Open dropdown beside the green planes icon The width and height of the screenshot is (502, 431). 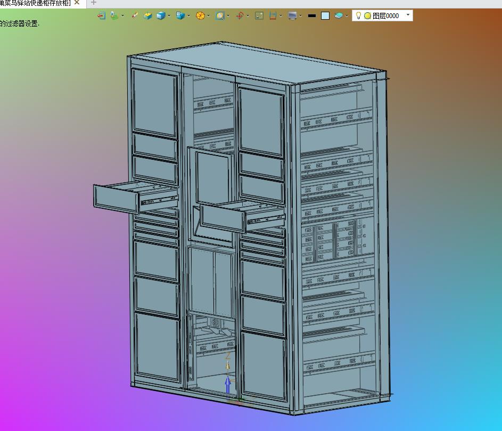122,15
